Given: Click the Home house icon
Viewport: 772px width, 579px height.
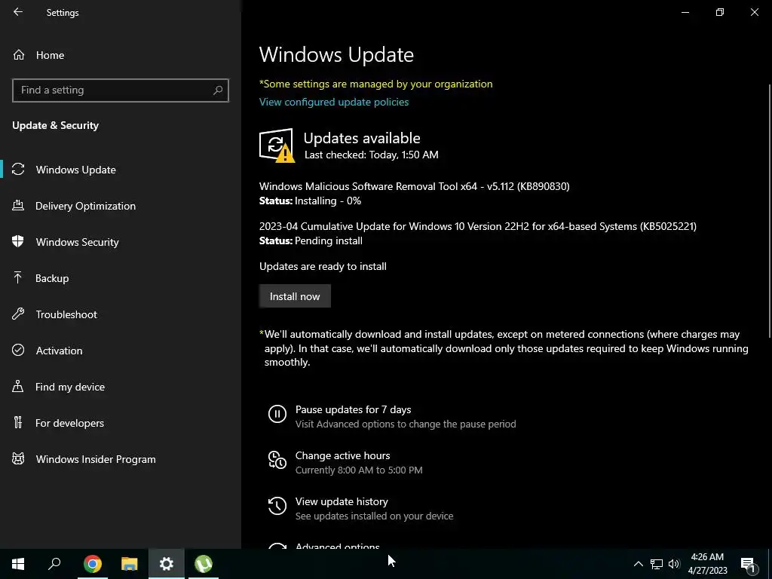Looking at the screenshot, I should point(19,55).
